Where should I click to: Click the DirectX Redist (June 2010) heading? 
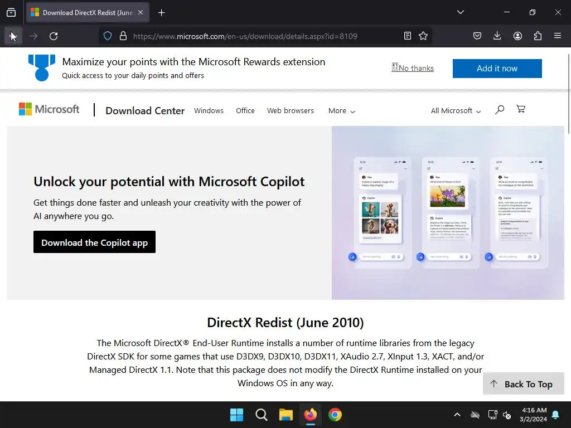(x=285, y=323)
